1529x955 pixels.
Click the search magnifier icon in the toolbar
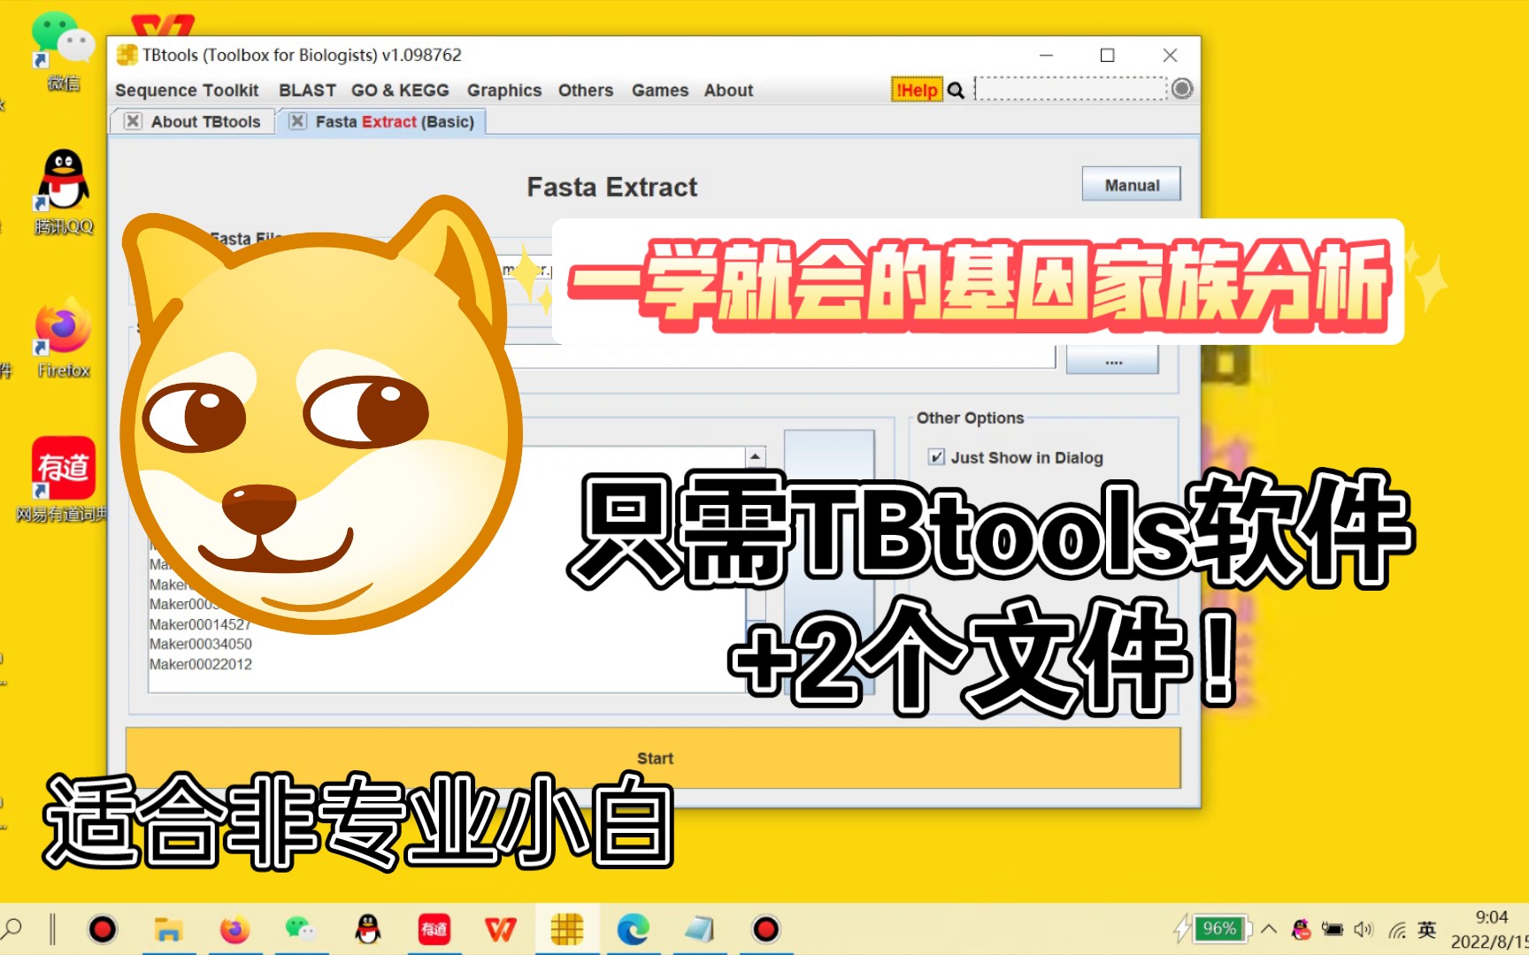(x=956, y=89)
